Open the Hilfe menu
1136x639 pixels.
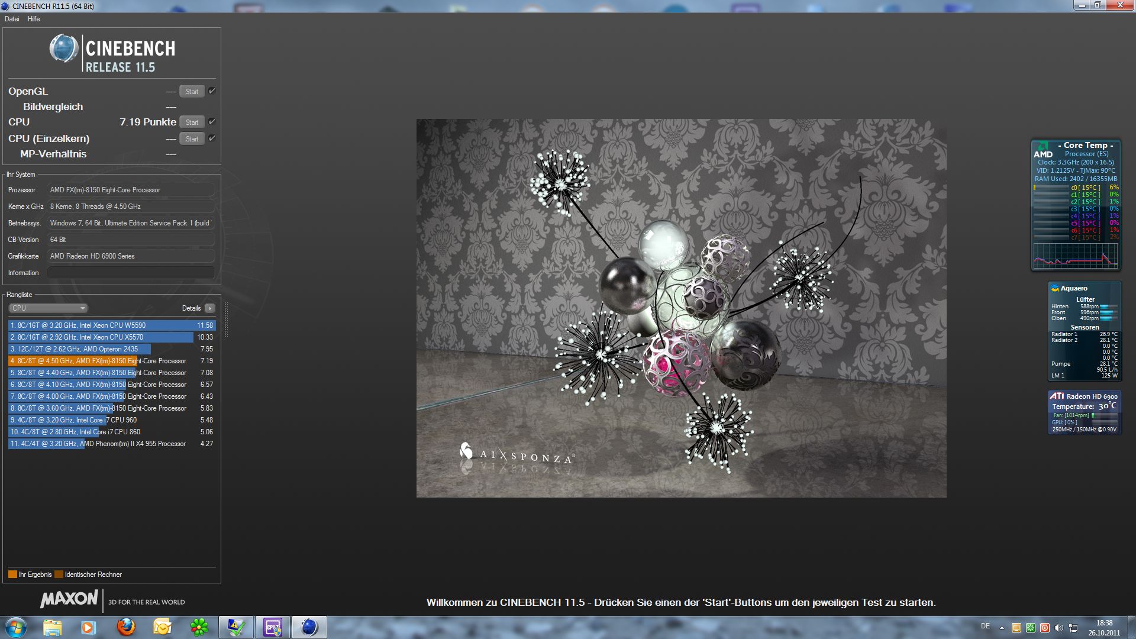(x=34, y=19)
